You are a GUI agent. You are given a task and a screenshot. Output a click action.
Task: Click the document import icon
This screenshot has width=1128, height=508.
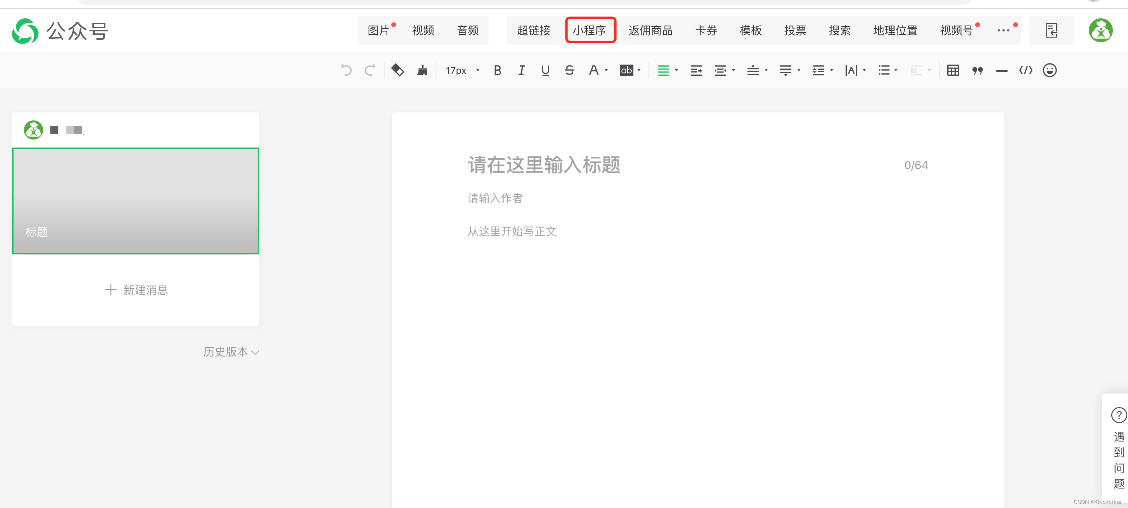tap(1051, 30)
